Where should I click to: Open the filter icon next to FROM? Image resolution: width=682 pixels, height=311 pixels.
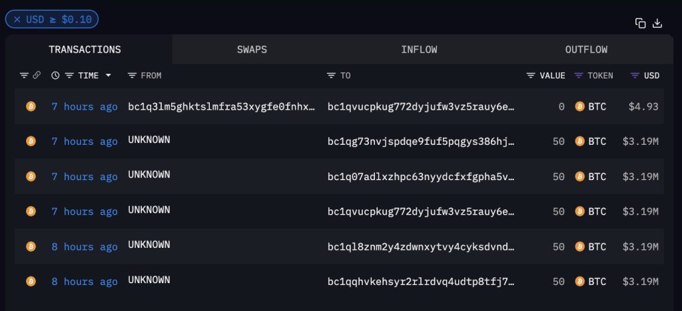click(133, 76)
